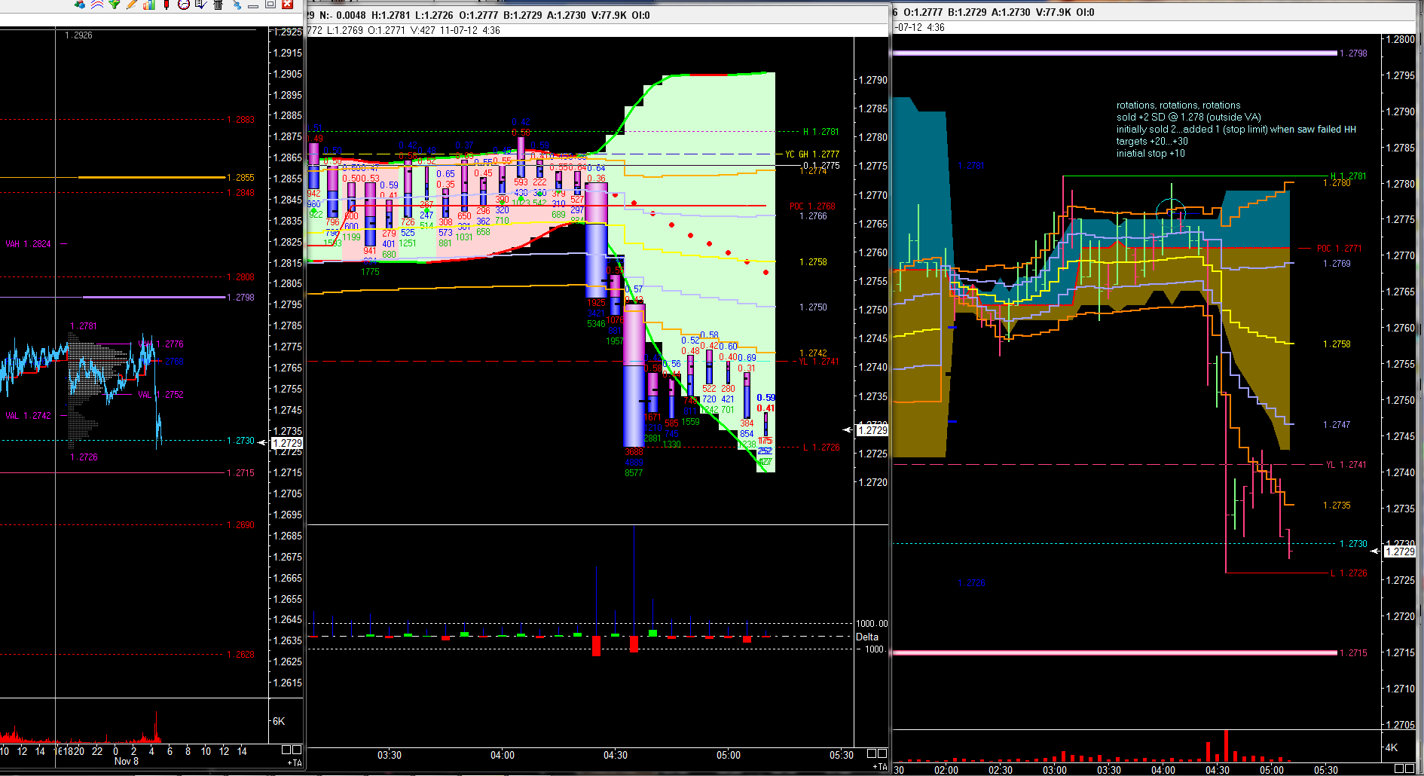Click the 6K volume scale label in left chart
This screenshot has width=1424, height=776.
[279, 721]
